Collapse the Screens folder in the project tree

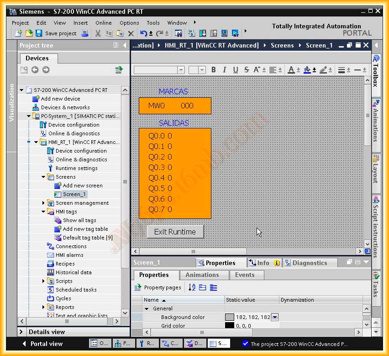pos(44,177)
